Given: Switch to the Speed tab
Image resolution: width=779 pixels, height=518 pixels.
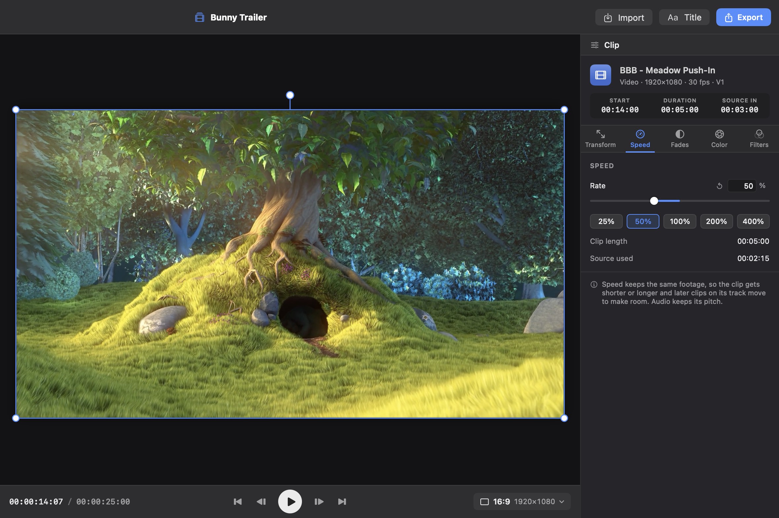Looking at the screenshot, I should point(640,139).
